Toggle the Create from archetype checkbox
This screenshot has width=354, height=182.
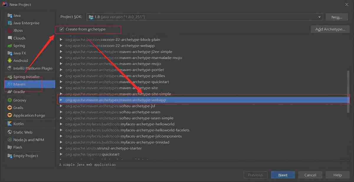tap(62, 29)
